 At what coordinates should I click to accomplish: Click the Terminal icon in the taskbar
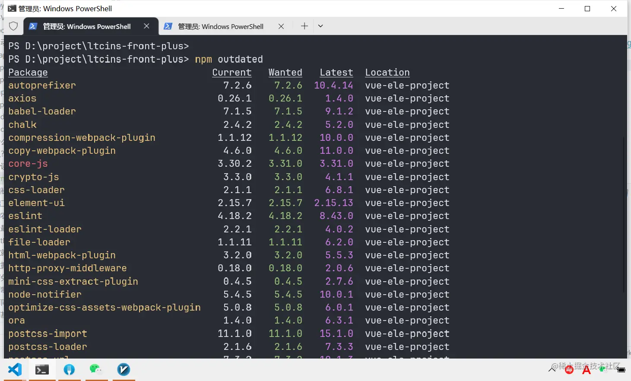[42, 370]
